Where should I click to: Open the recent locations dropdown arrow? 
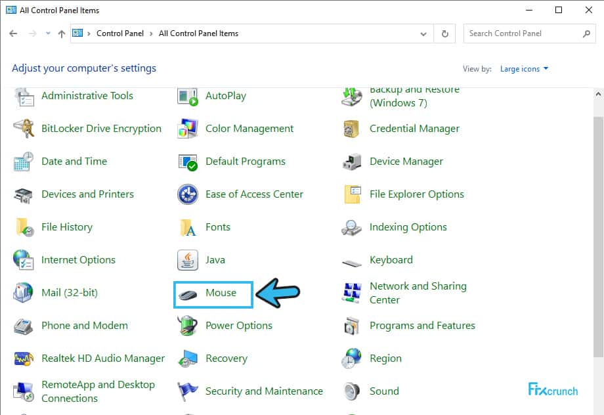click(48, 33)
